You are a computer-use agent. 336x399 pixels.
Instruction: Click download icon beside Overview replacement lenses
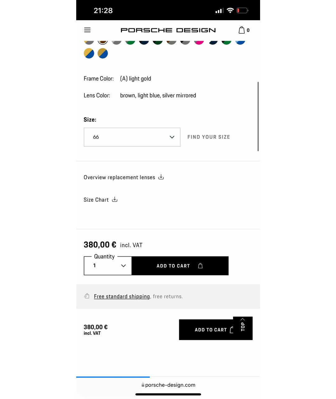tap(161, 177)
